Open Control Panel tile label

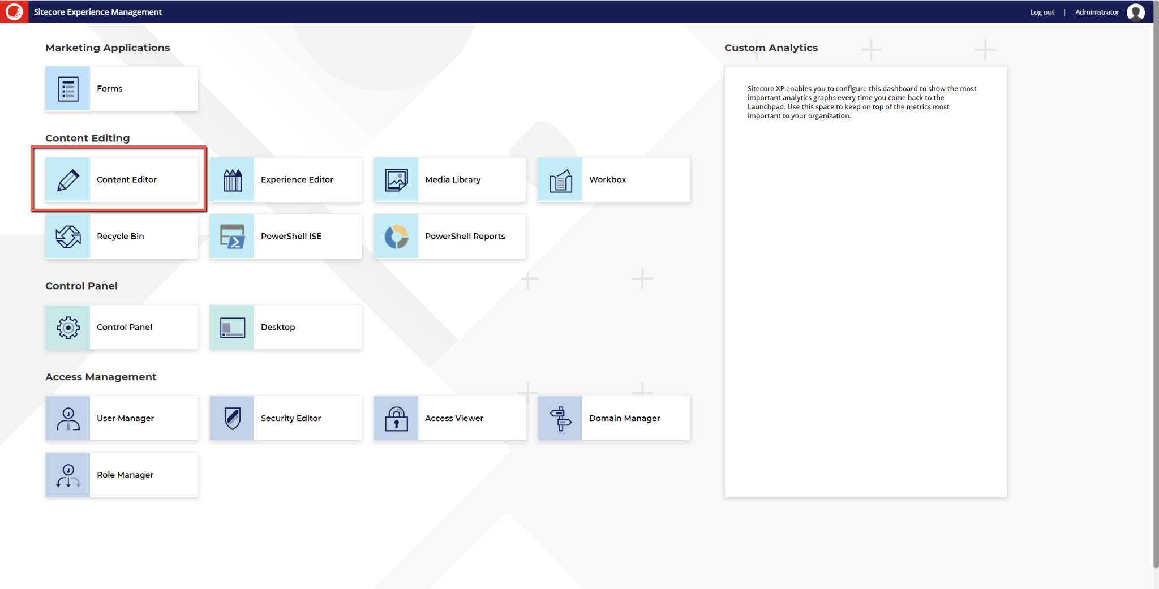(124, 328)
